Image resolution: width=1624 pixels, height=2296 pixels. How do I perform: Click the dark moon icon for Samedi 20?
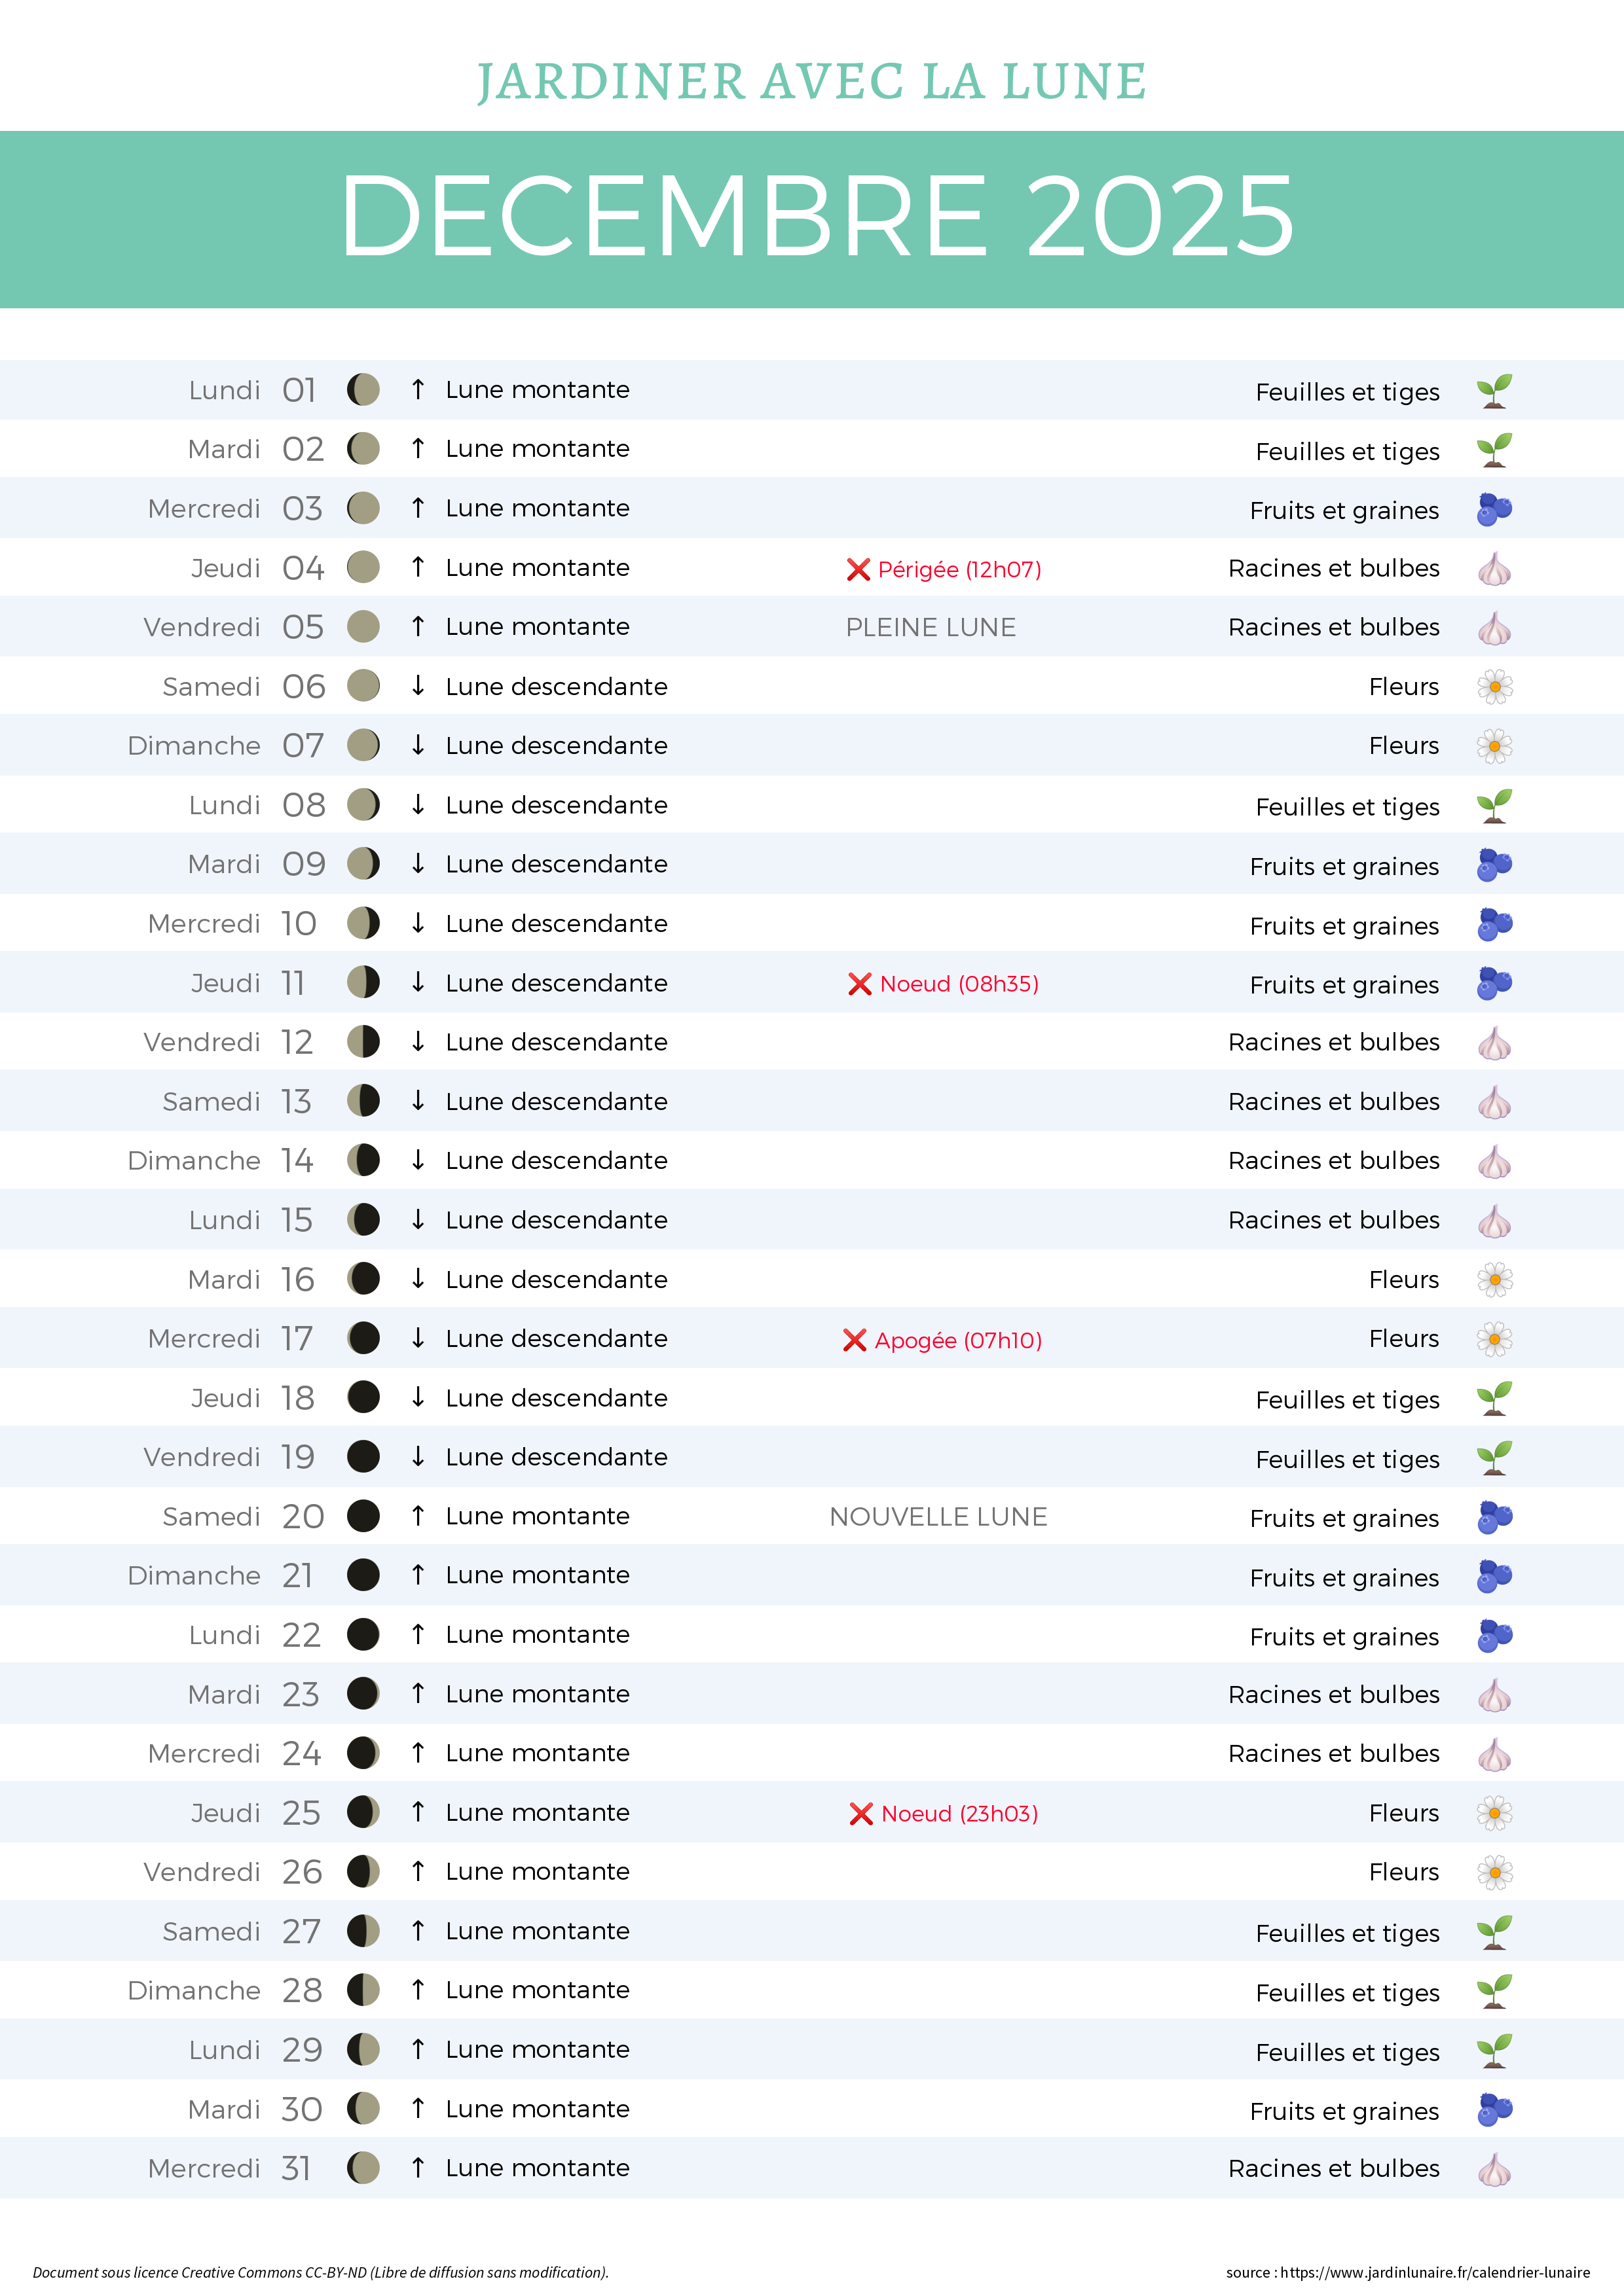click(x=363, y=1516)
